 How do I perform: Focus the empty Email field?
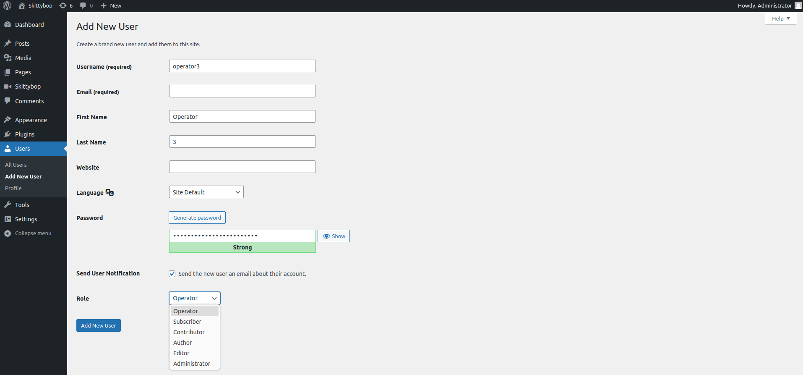242,91
